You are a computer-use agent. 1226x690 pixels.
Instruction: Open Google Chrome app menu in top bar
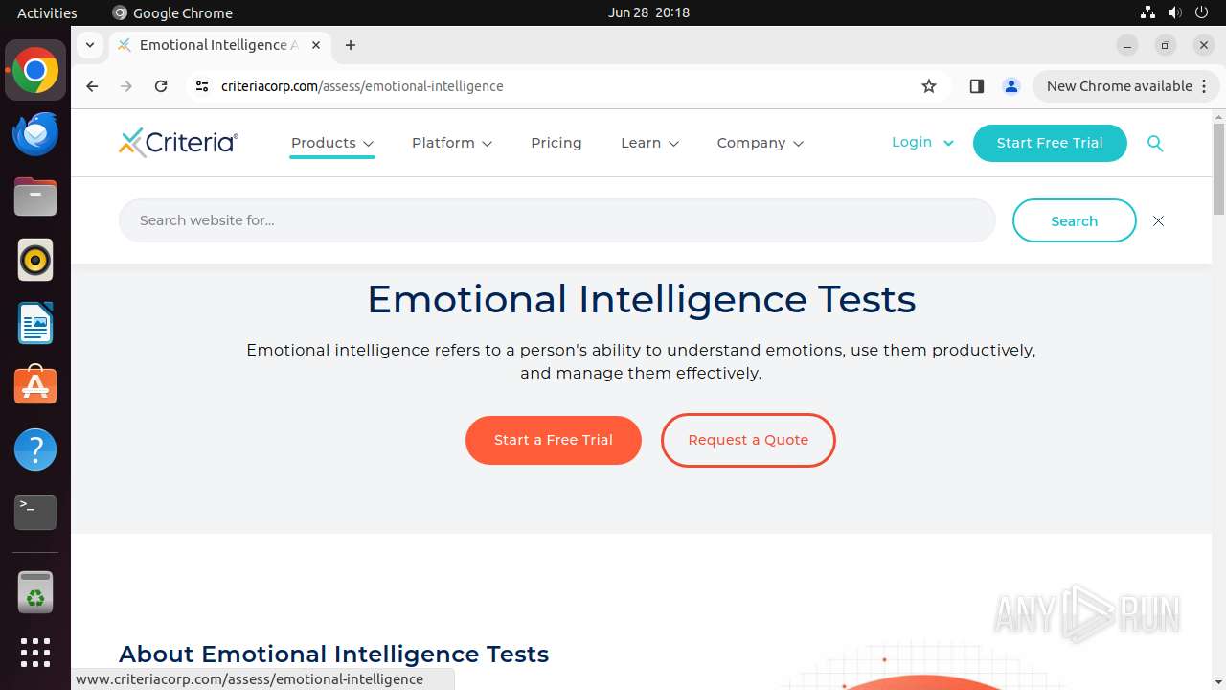click(x=172, y=12)
